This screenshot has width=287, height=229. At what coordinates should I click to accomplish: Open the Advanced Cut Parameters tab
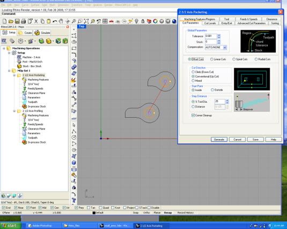point(252,23)
